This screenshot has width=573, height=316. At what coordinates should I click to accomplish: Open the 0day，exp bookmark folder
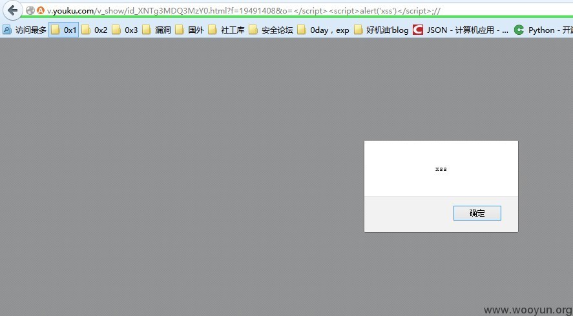[323, 30]
